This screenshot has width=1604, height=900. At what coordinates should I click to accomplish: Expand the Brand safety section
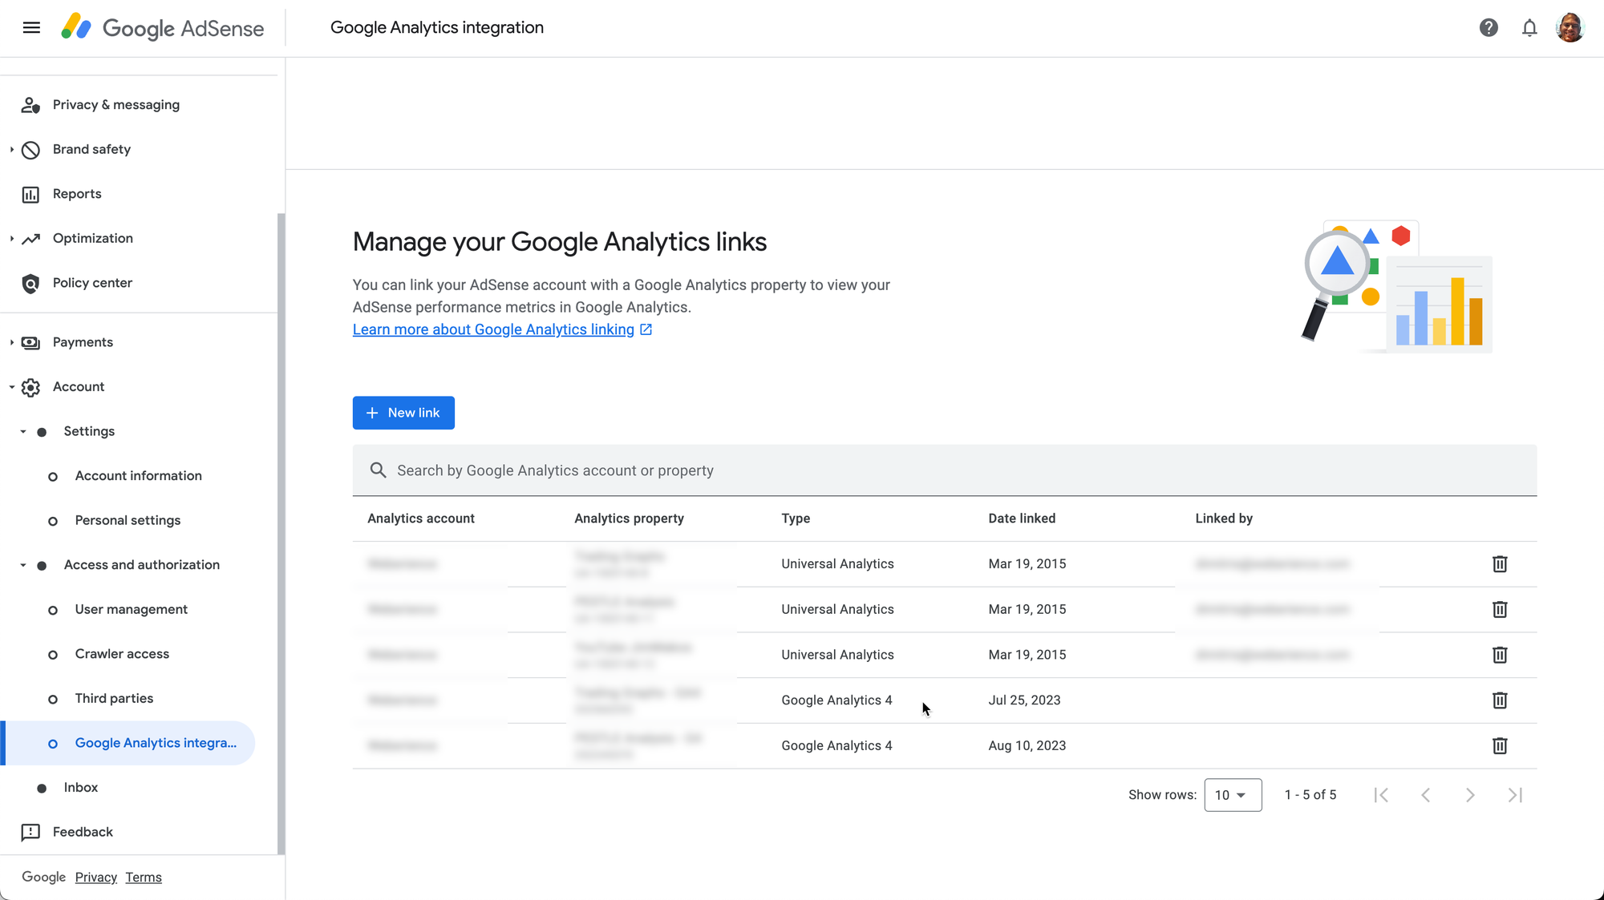[x=12, y=150]
